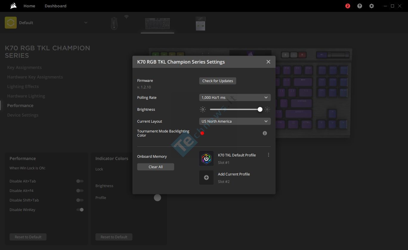
Task: Click the Corsair sails logo icon
Action: [13, 6]
